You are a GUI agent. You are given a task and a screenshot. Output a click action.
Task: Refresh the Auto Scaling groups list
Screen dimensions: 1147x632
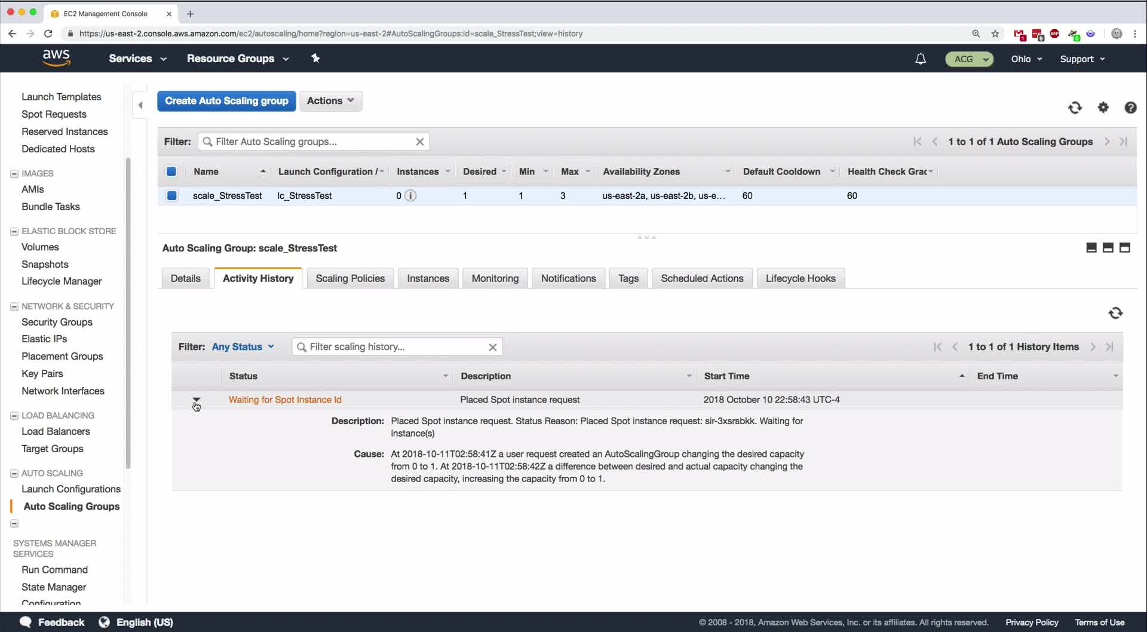point(1075,108)
